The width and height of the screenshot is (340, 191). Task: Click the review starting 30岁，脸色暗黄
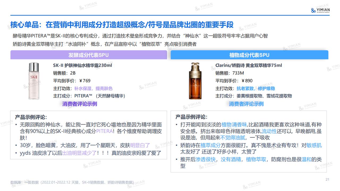tap(85, 145)
